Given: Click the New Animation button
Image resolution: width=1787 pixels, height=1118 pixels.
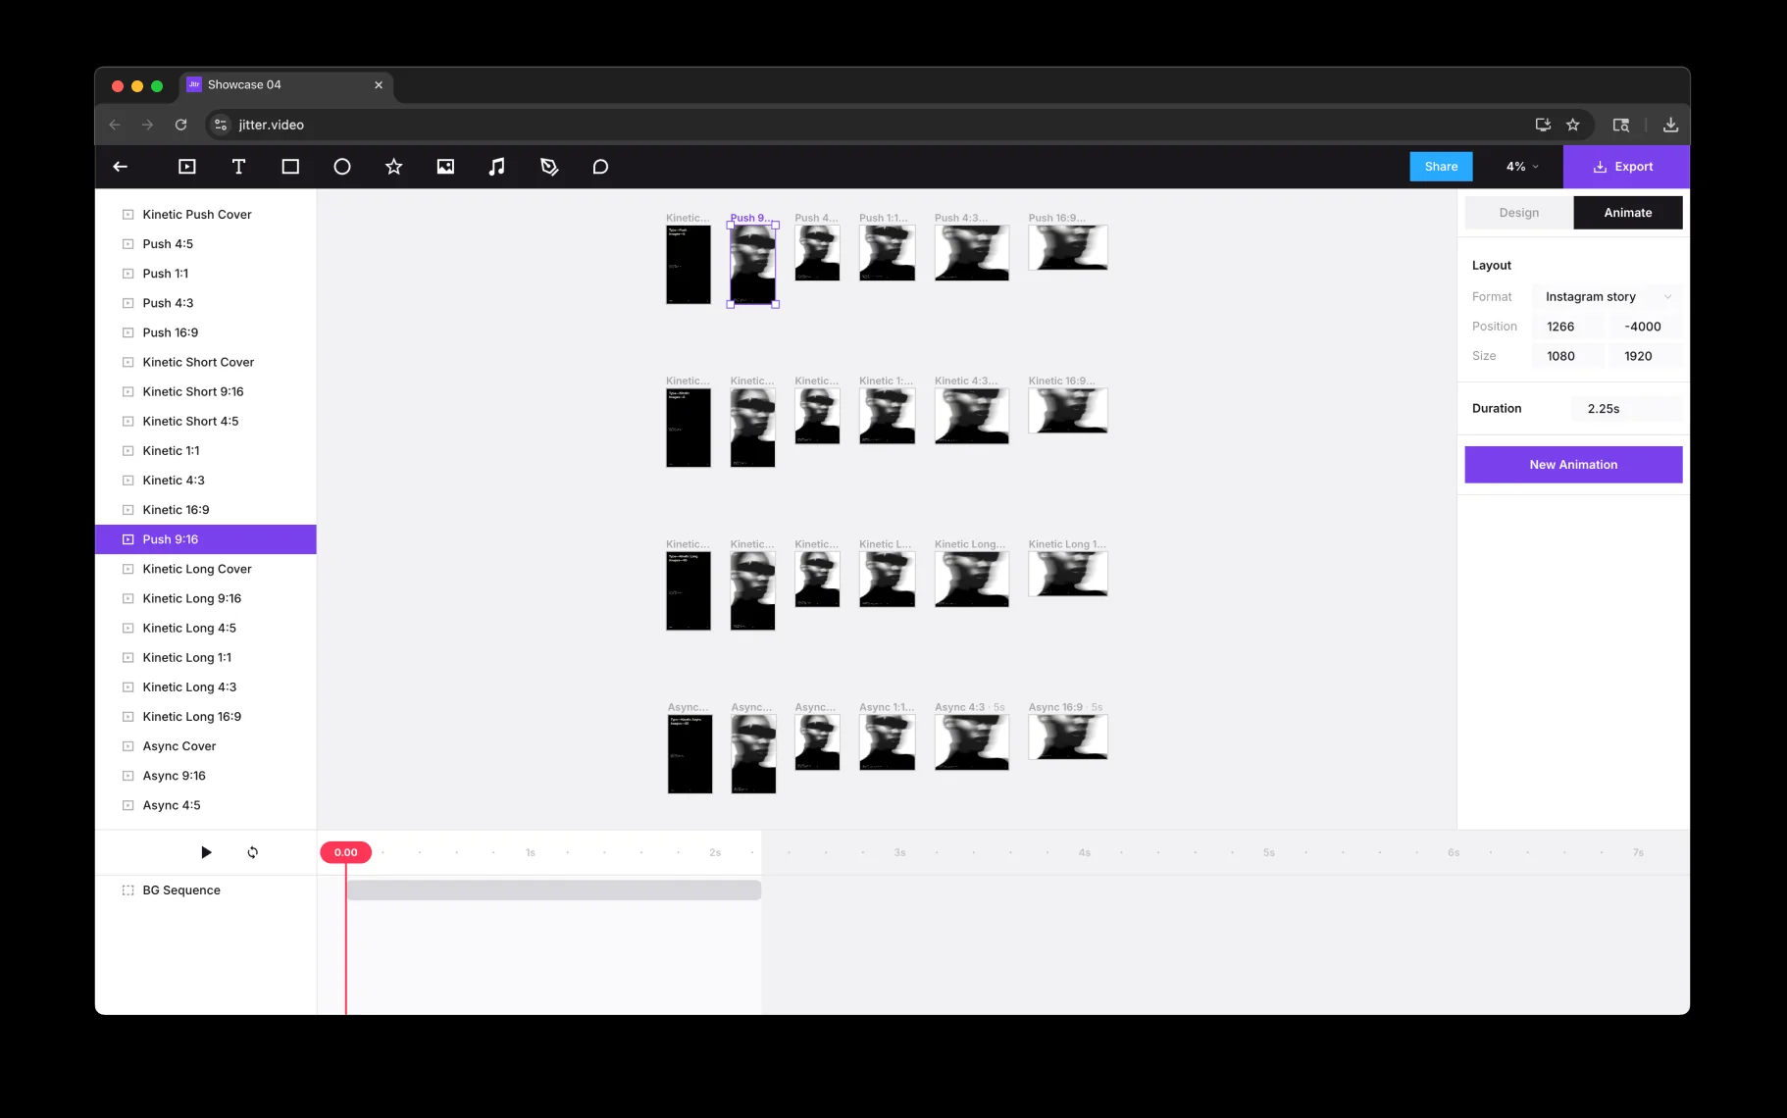Looking at the screenshot, I should pyautogui.click(x=1573, y=465).
